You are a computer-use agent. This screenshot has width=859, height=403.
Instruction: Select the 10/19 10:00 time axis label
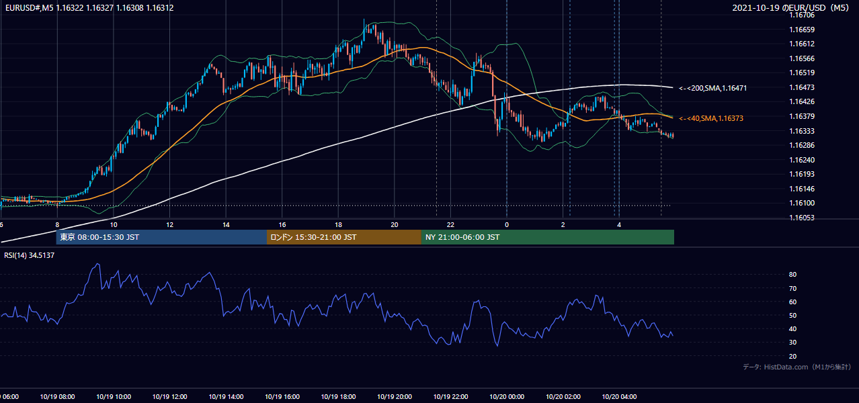[113, 397]
